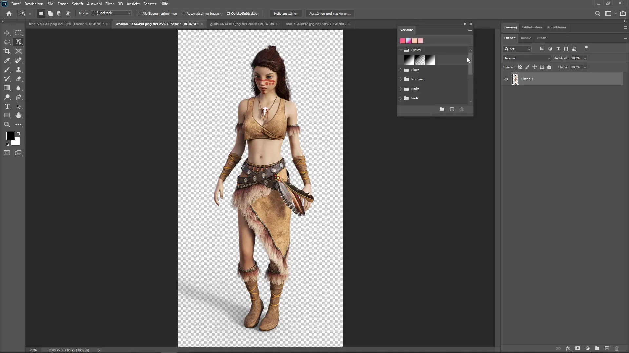The width and height of the screenshot is (629, 353).
Task: Select the Frame tool
Action: 19,51
